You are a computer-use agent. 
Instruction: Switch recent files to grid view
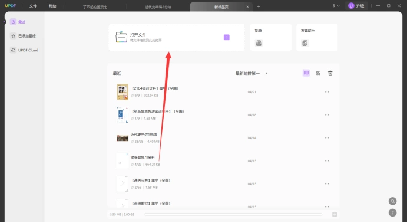click(318, 73)
